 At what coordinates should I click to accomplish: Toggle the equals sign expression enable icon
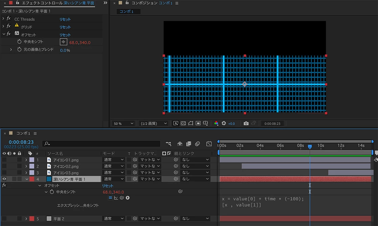pos(110,198)
